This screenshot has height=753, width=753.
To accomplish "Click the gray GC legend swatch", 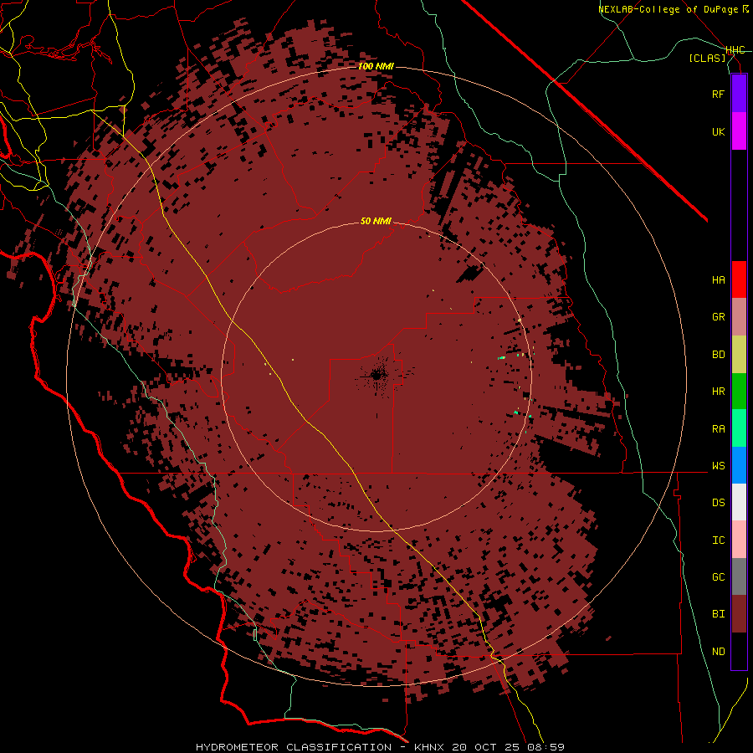I will tap(739, 577).
